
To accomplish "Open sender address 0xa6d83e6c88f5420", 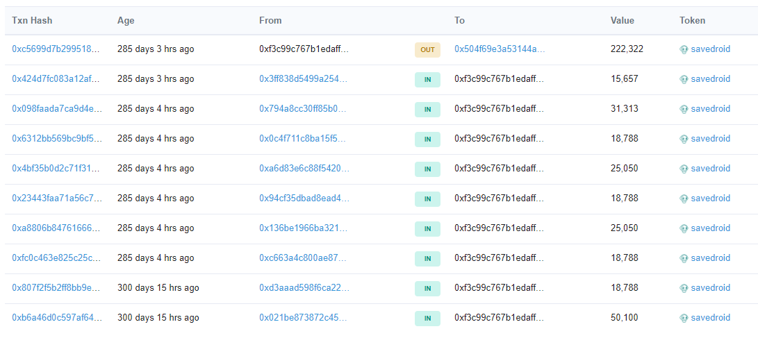I will (304, 169).
